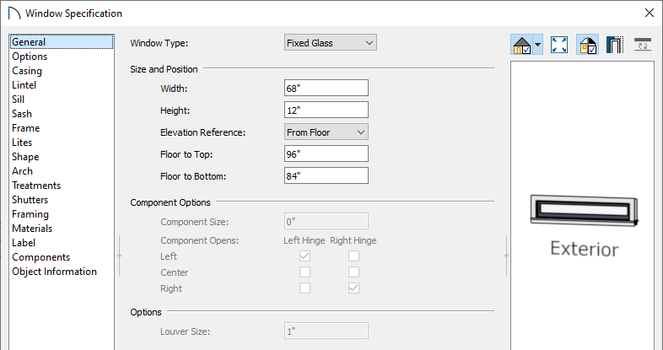The height and width of the screenshot is (350, 663).
Task: Toggle the Right component Right Hinge checkbox
Action: (354, 288)
